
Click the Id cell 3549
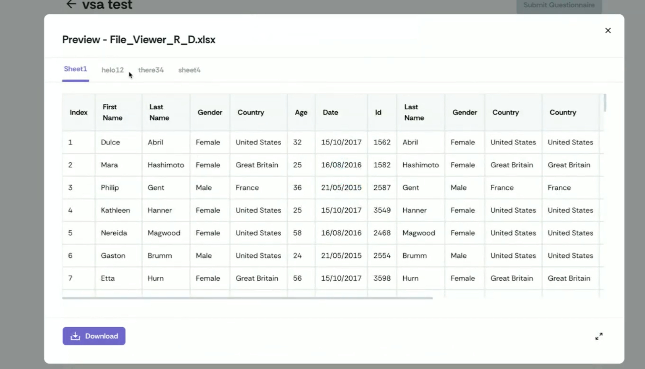(x=382, y=210)
